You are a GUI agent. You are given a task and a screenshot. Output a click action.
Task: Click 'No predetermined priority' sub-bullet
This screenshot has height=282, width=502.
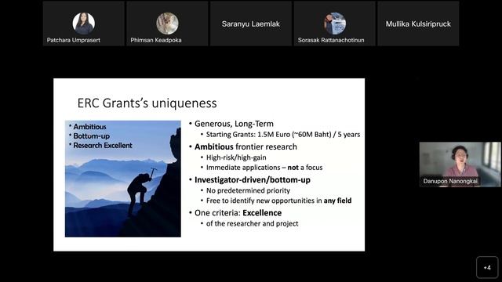[x=248, y=190]
